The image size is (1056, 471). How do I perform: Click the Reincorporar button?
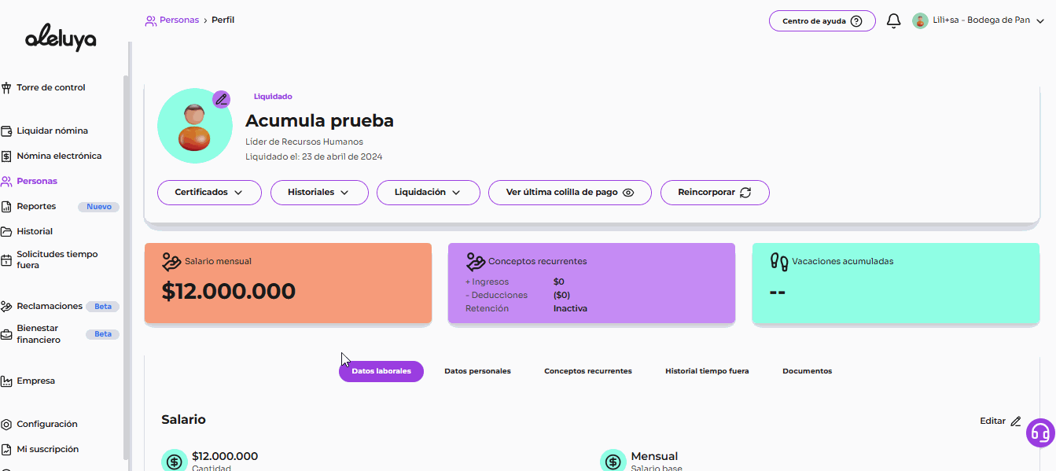tap(714, 193)
